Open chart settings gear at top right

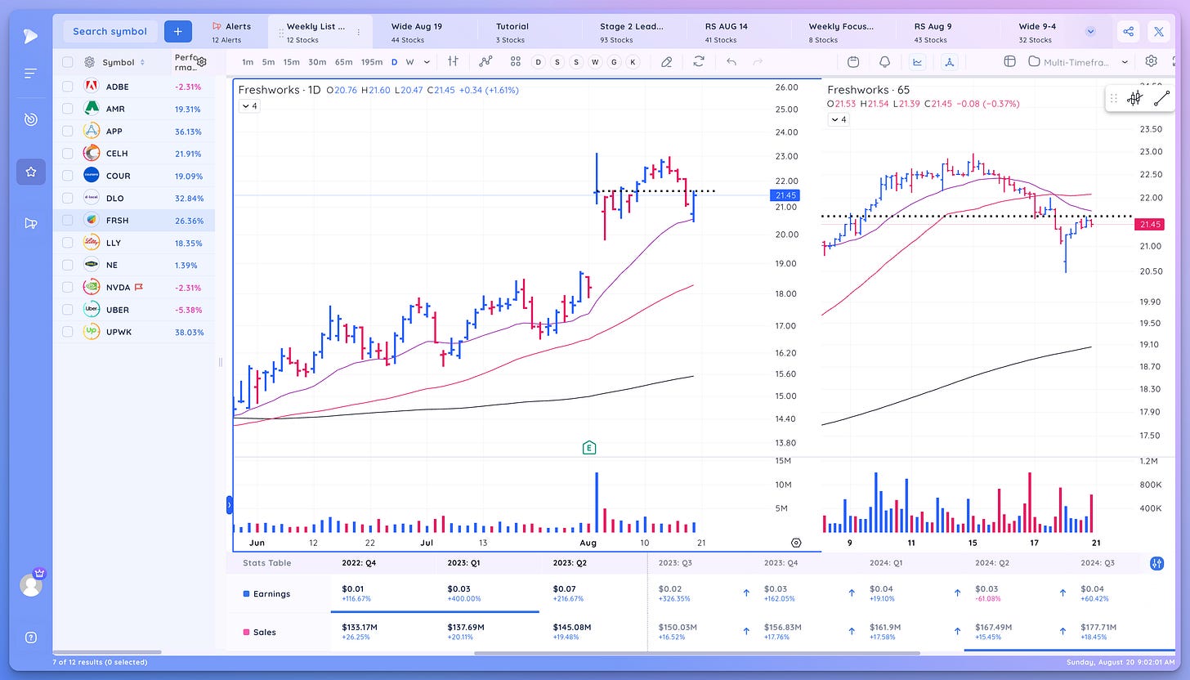(1152, 61)
